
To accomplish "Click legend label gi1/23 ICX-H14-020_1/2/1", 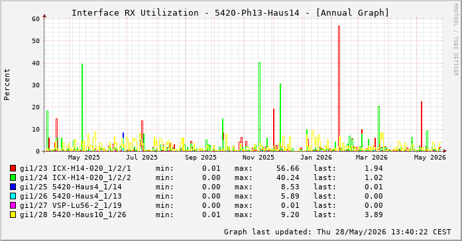I will pos(76,168).
